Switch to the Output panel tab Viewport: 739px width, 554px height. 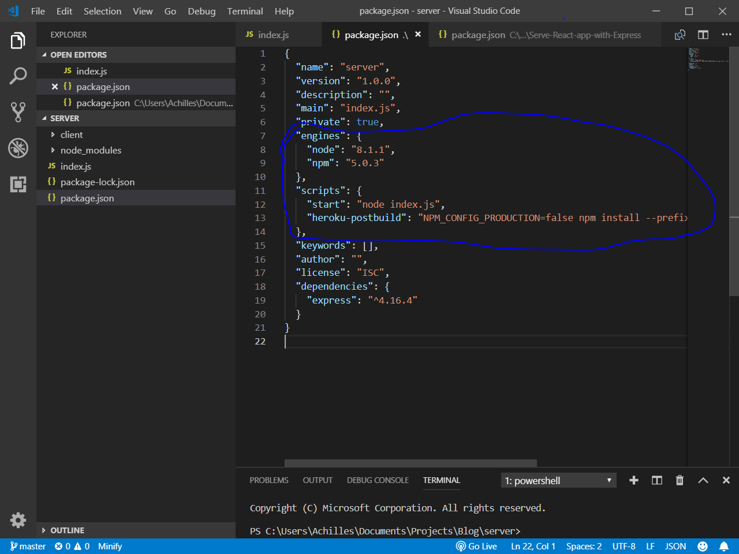click(x=318, y=480)
